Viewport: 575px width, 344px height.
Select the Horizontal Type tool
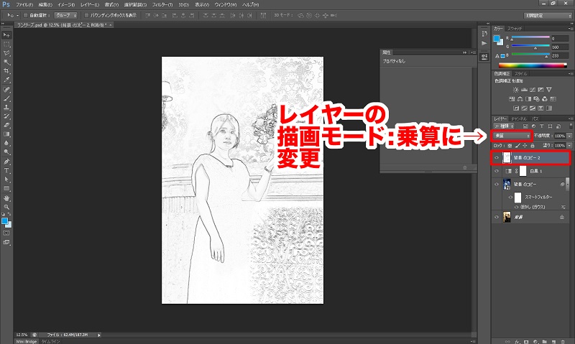[x=6, y=171]
